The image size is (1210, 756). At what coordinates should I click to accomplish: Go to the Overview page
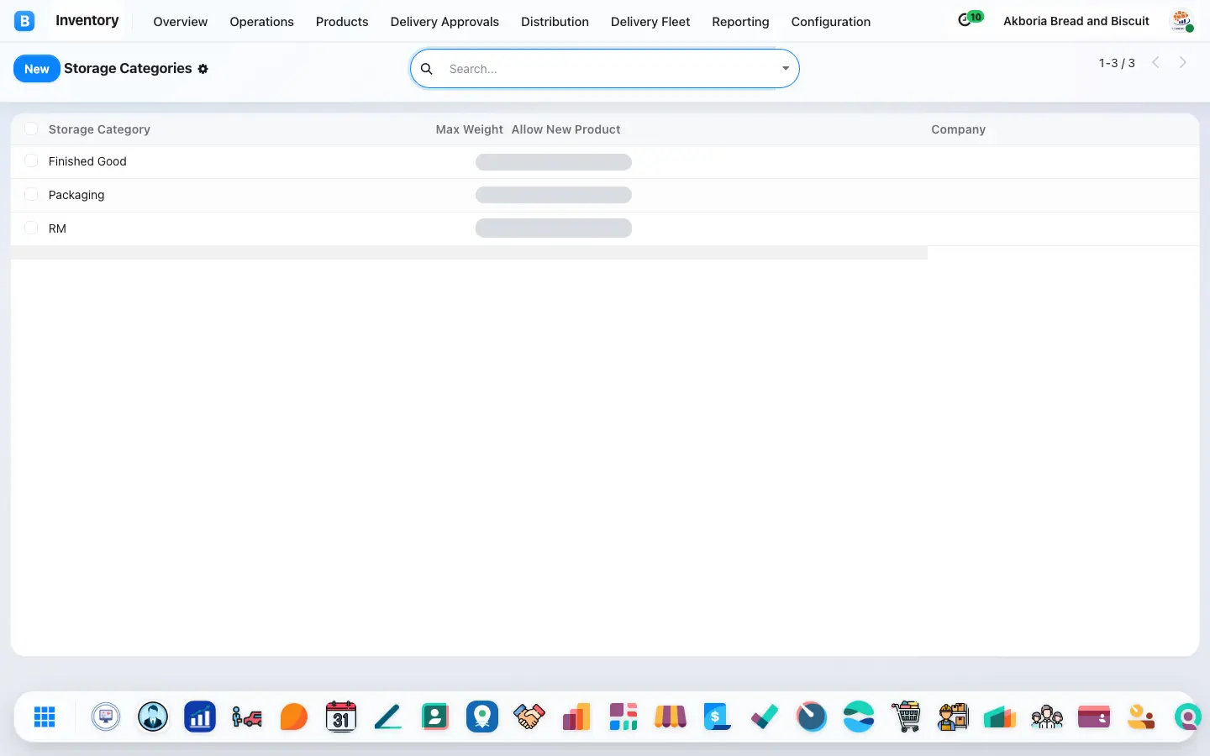[181, 22]
